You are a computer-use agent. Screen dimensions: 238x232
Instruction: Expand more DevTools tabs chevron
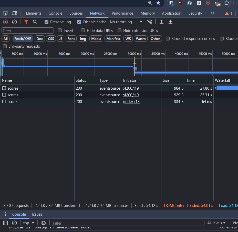212,13
